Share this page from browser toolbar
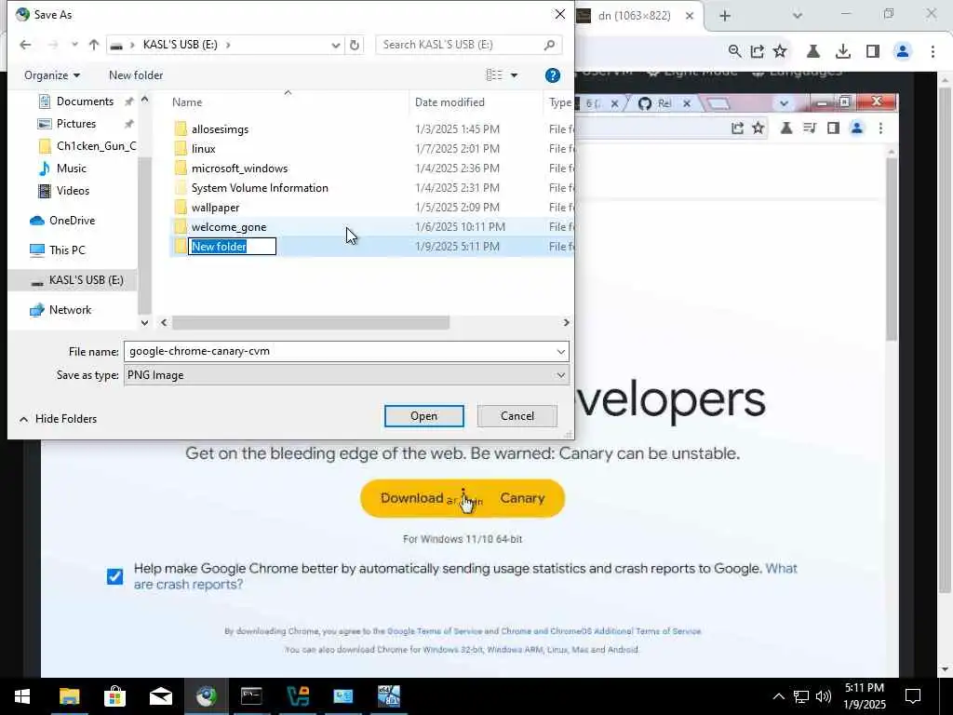 pos(758,52)
